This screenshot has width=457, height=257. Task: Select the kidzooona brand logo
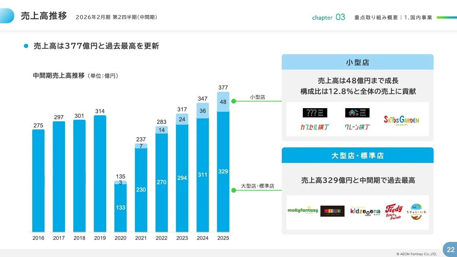coord(365,211)
